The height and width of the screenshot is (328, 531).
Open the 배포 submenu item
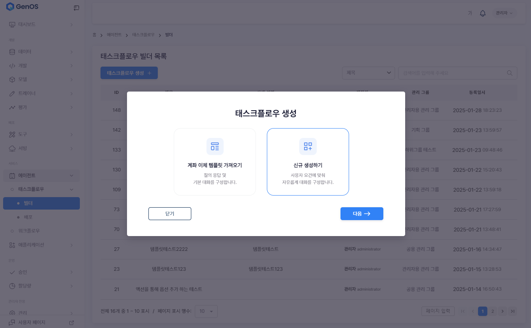click(28, 217)
